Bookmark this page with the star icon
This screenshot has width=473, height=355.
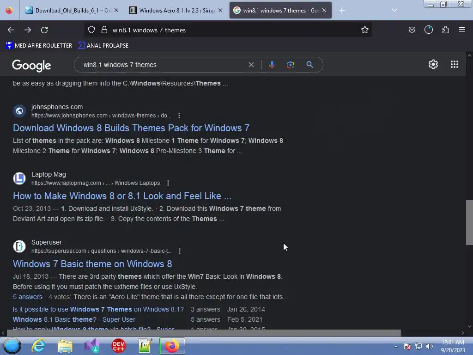pyautogui.click(x=365, y=30)
